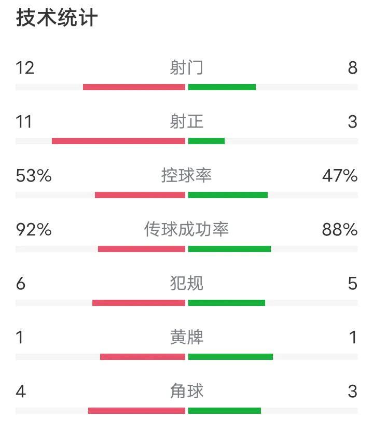Click the 92% pass accuracy value
Viewport: 373px width, 433px height.
pyautogui.click(x=34, y=230)
